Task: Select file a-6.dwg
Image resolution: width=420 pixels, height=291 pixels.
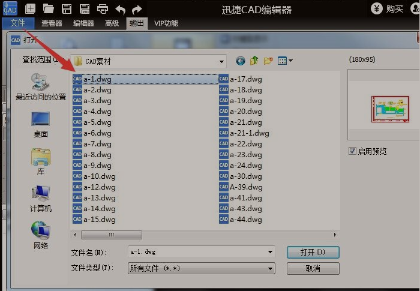Action: pos(92,133)
